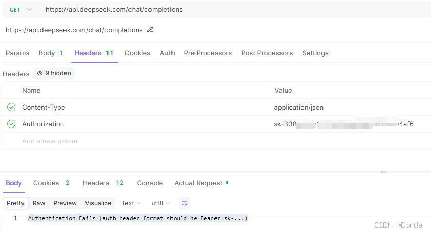Open the GET method dropdown
The width and height of the screenshot is (431, 233).
[x=20, y=10]
